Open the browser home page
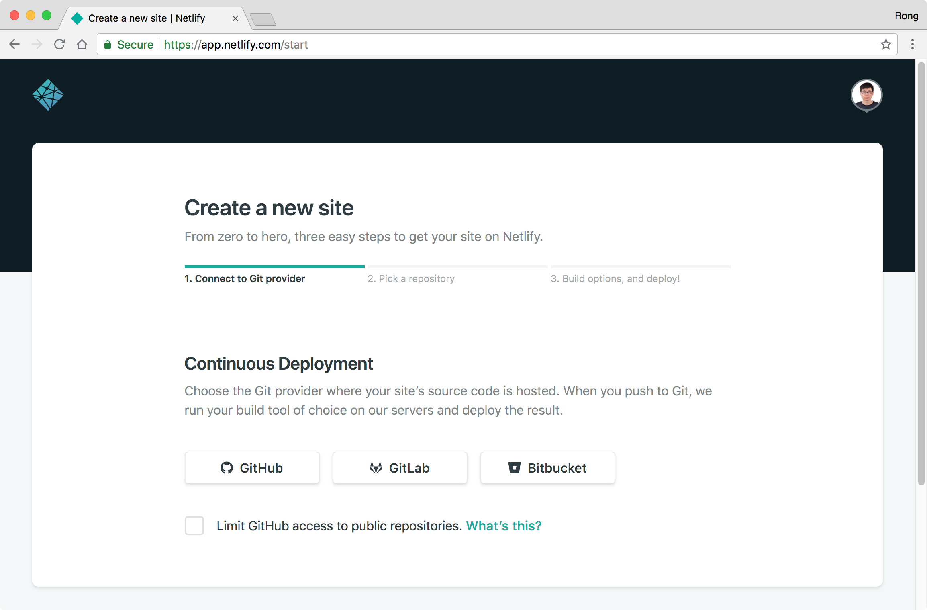927x610 pixels. click(82, 44)
